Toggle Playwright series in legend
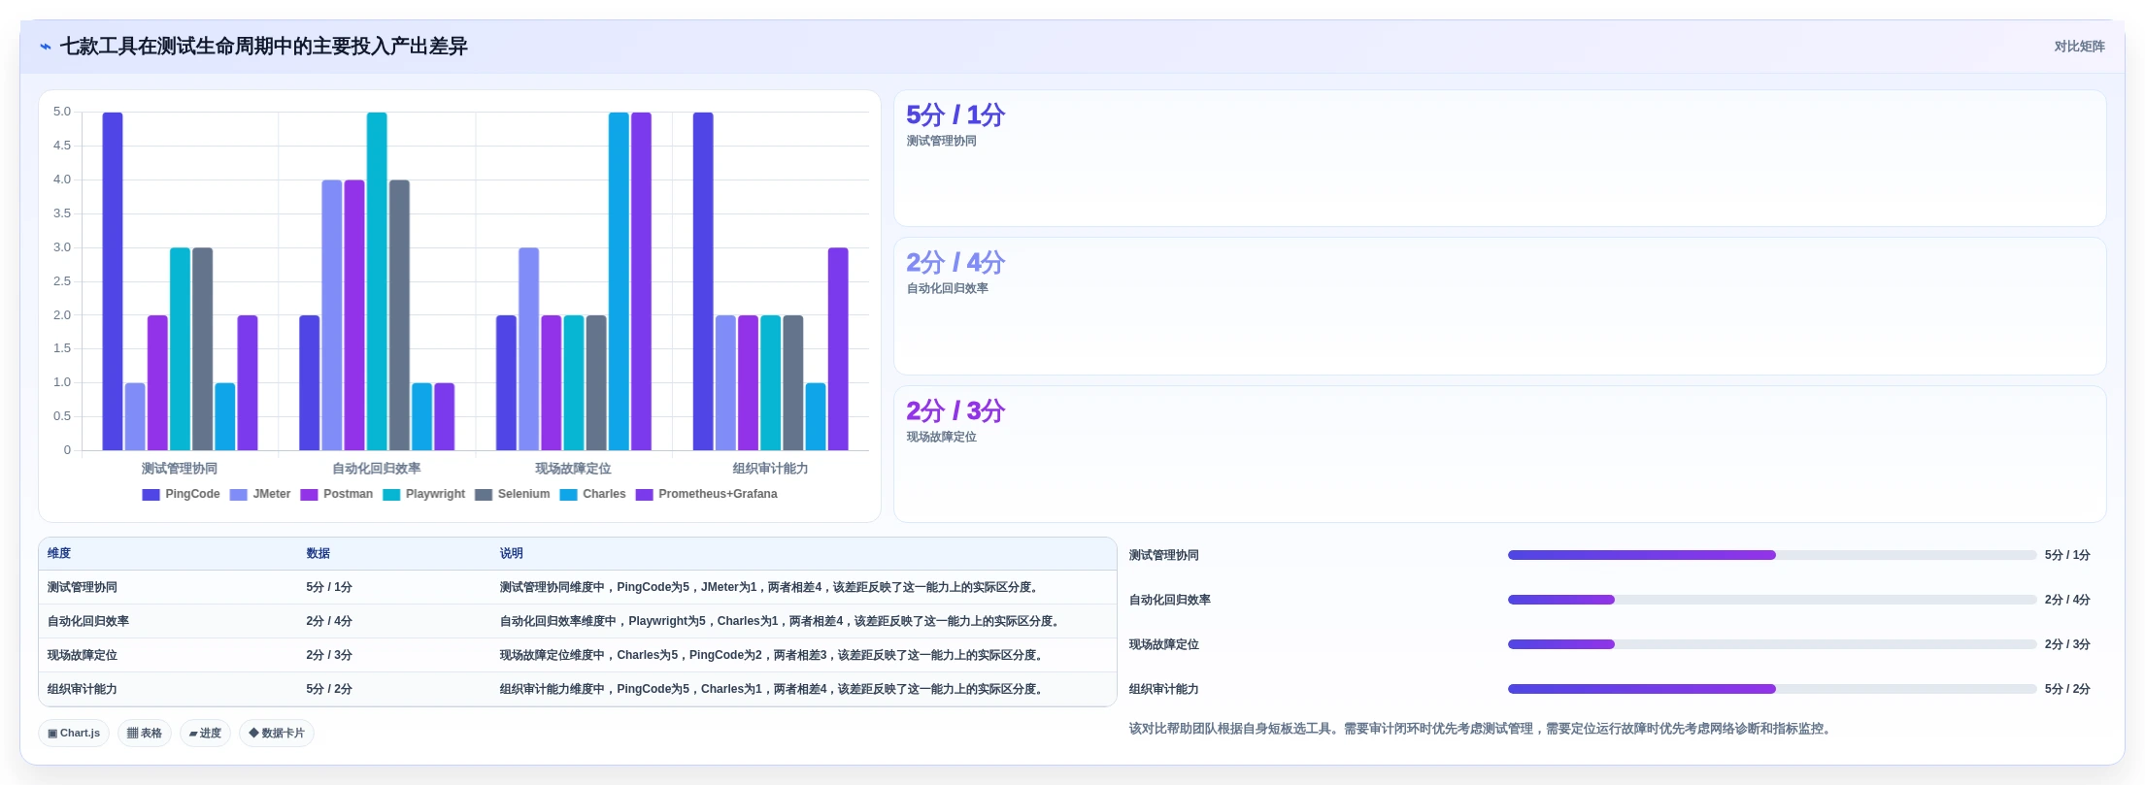The height and width of the screenshot is (785, 2145). click(x=424, y=495)
